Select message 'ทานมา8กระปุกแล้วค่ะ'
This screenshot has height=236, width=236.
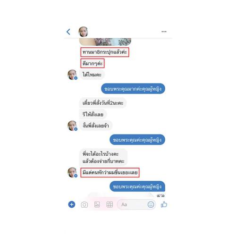(x=105, y=52)
